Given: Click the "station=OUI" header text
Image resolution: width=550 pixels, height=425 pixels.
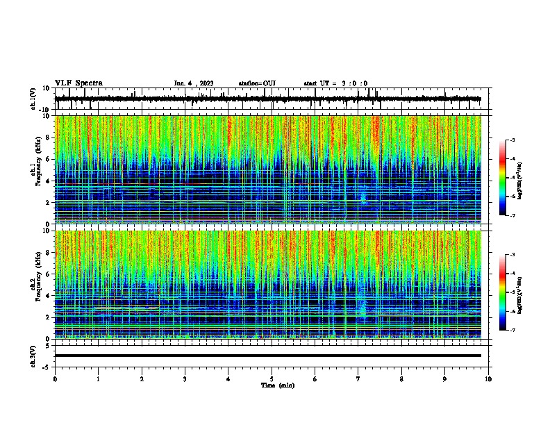Looking at the screenshot, I should [257, 83].
